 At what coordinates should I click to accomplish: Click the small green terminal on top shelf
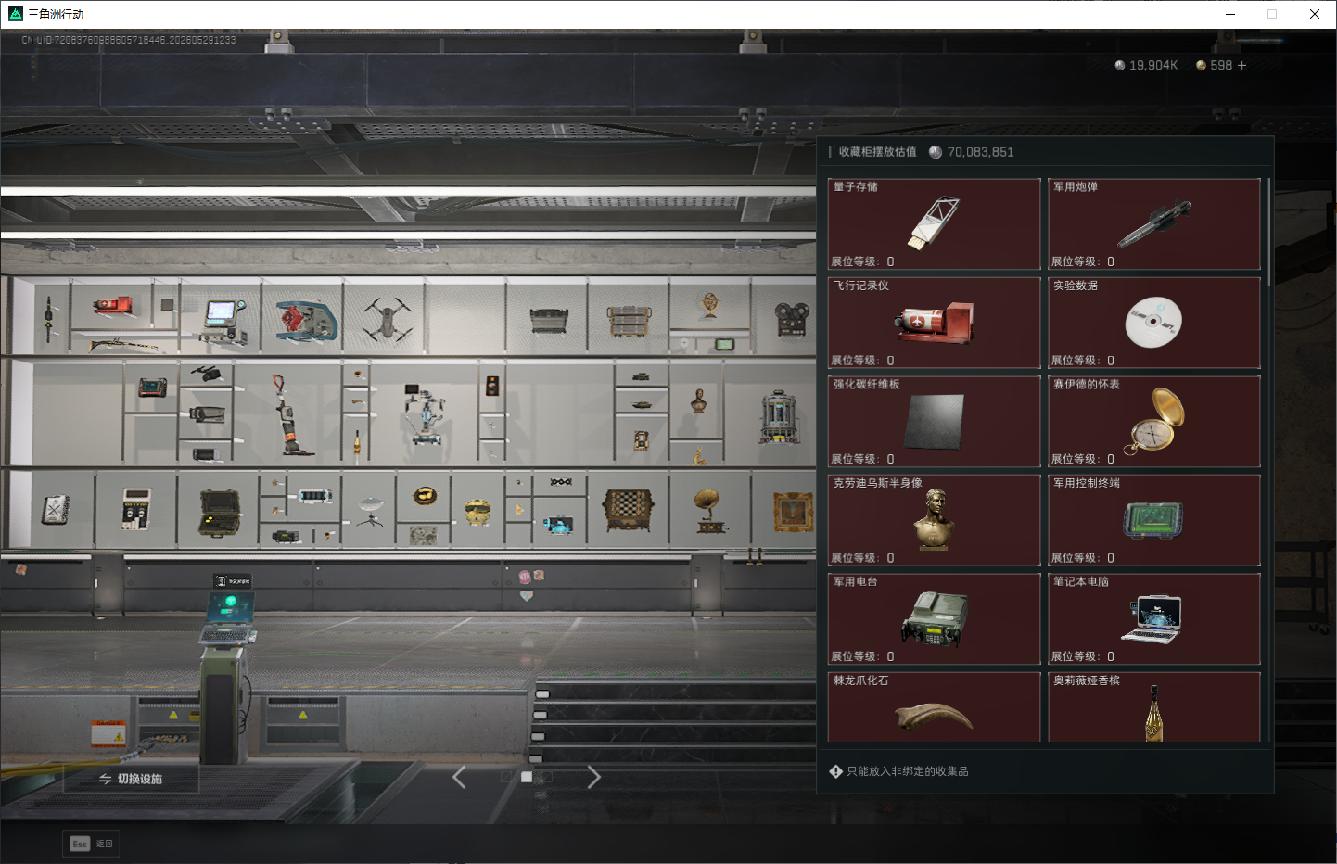[x=724, y=345]
